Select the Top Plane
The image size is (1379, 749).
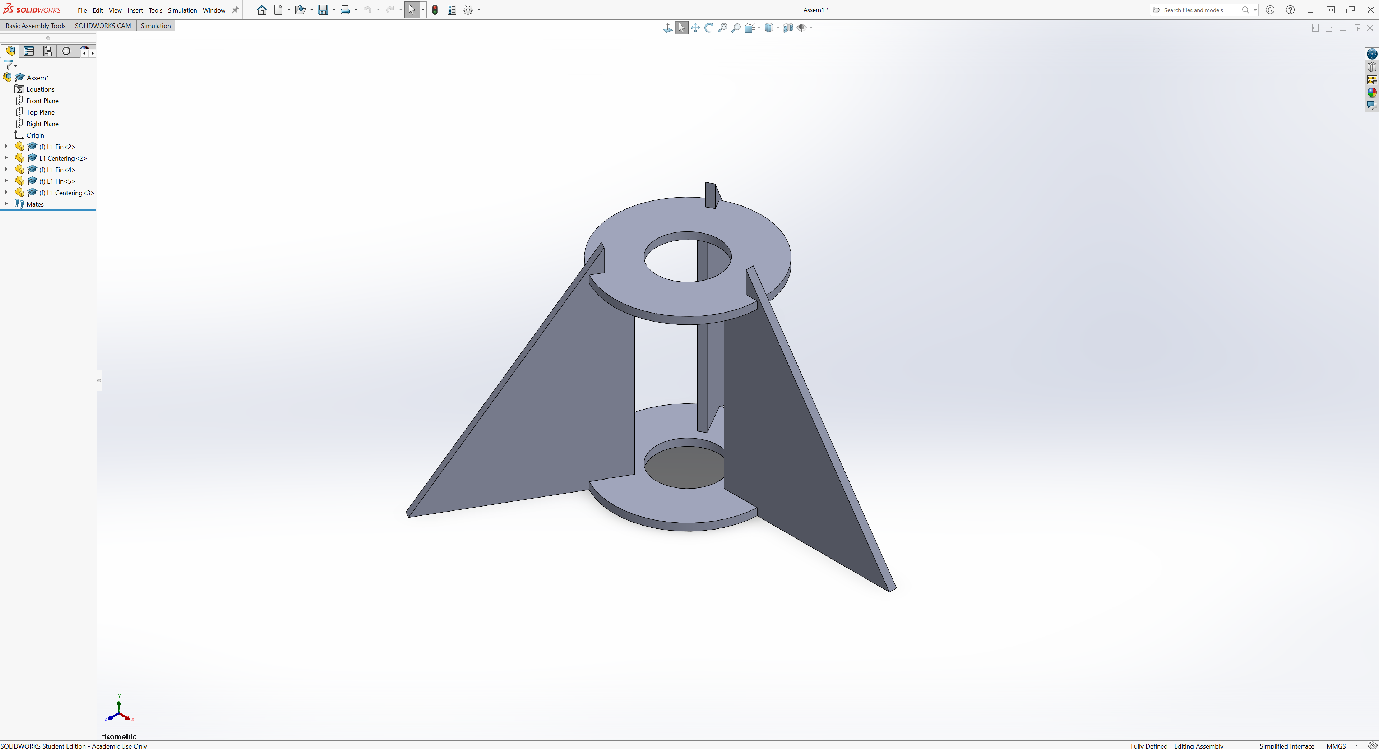(40, 112)
